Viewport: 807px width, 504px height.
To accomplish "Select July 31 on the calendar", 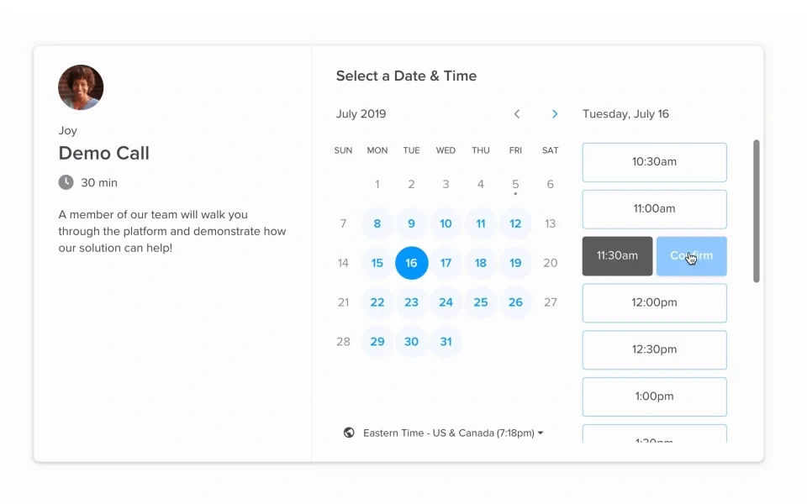I will (446, 342).
